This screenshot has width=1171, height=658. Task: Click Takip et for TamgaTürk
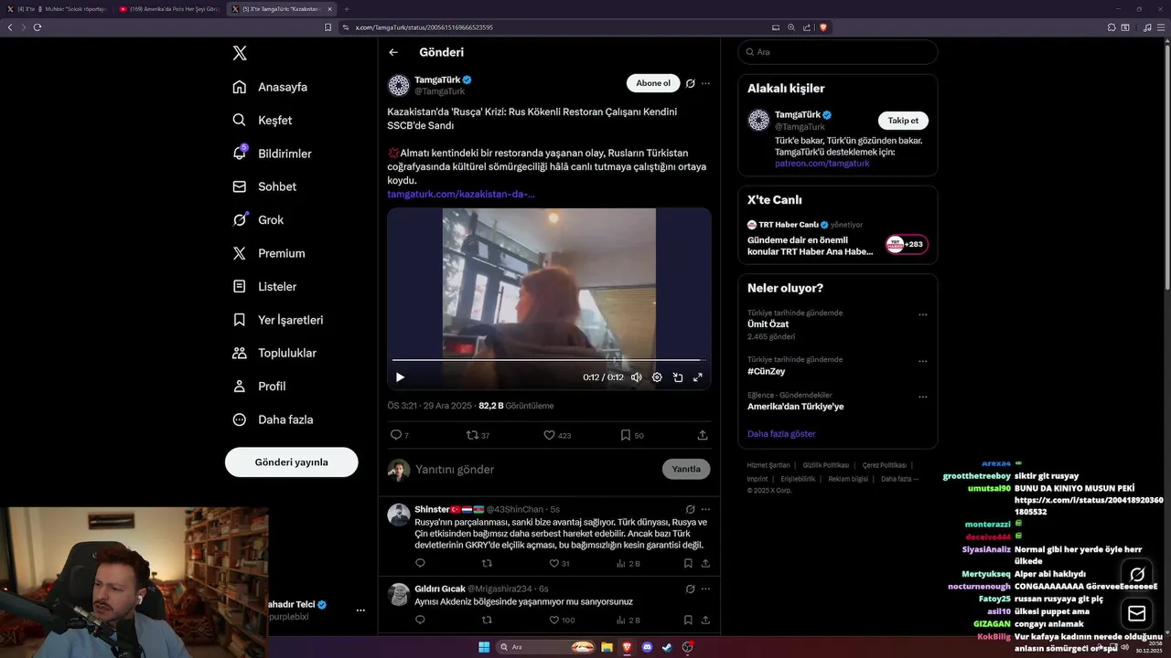tap(903, 121)
